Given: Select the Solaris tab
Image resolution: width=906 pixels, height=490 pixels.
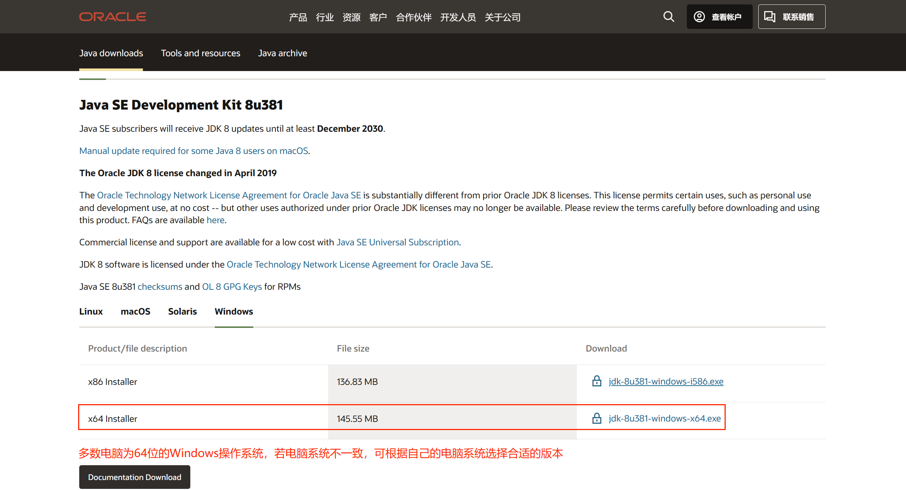Looking at the screenshot, I should point(183,312).
